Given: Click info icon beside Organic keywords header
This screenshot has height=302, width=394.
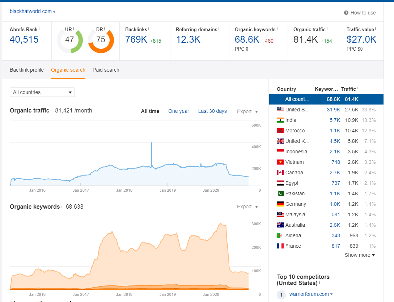Looking at the screenshot, I should pos(277,29).
